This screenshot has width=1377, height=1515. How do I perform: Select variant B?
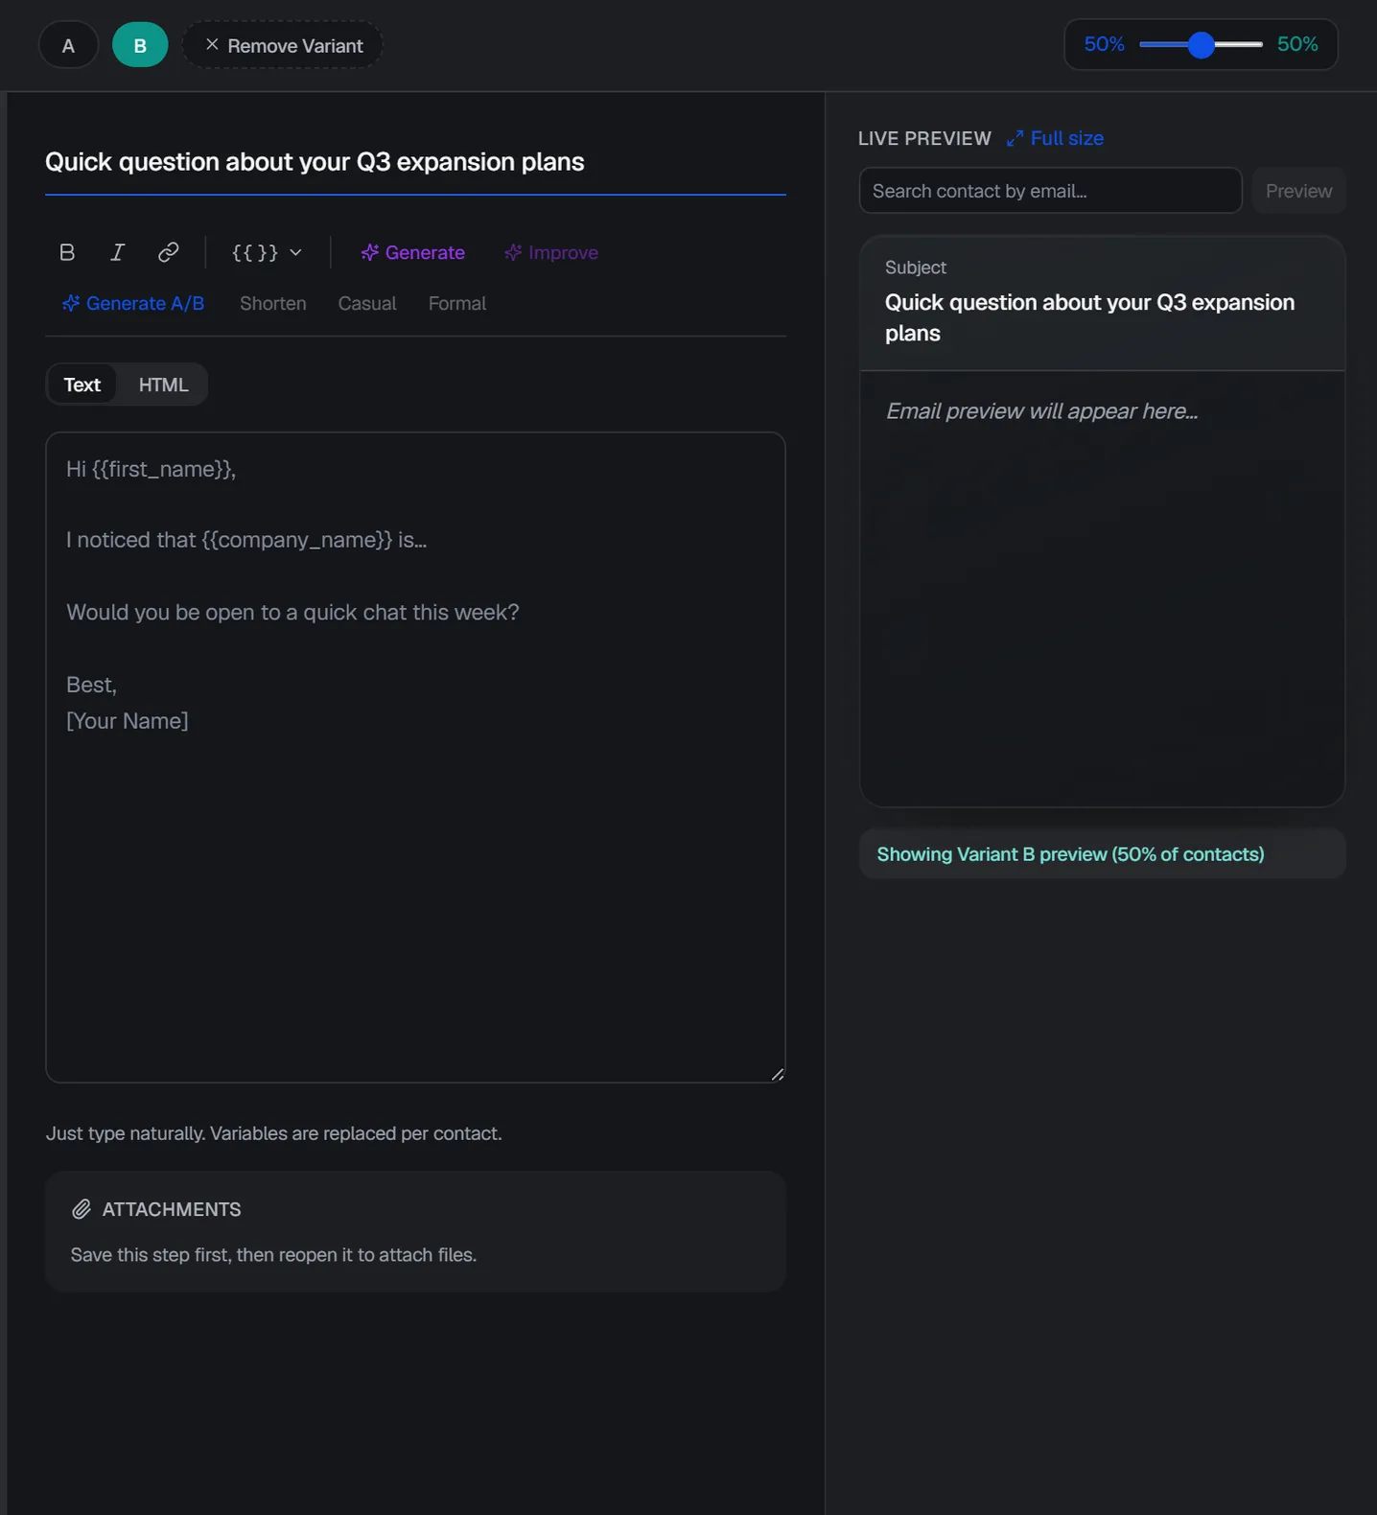(x=140, y=45)
